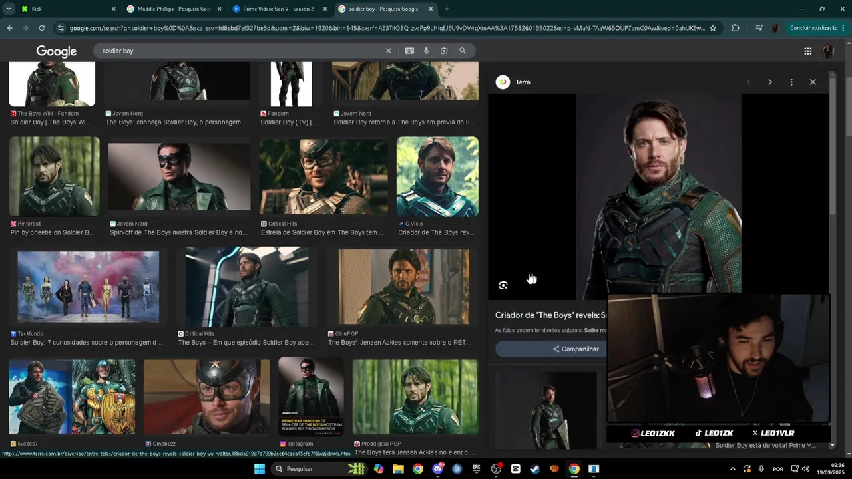Open the Criador de "The Boys" revela title
The image size is (852, 479).
(x=551, y=315)
